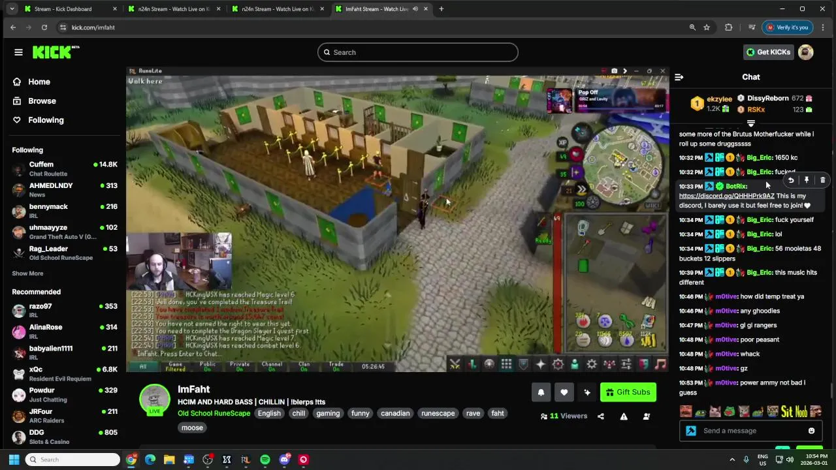The height and width of the screenshot is (470, 836).
Task: Click the Verify it's you button
Action: coord(788,27)
